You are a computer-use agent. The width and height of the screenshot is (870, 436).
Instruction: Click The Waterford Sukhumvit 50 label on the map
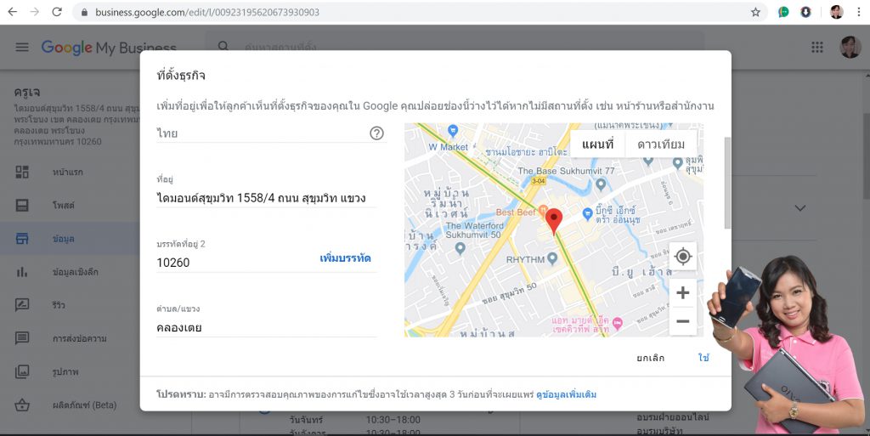click(474, 230)
